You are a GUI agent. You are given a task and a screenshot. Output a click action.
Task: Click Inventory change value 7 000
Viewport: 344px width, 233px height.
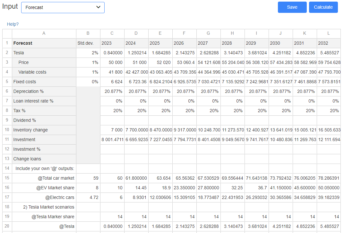coord(112,130)
